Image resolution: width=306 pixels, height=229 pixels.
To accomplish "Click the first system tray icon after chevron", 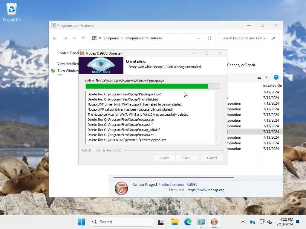I will [252, 222].
